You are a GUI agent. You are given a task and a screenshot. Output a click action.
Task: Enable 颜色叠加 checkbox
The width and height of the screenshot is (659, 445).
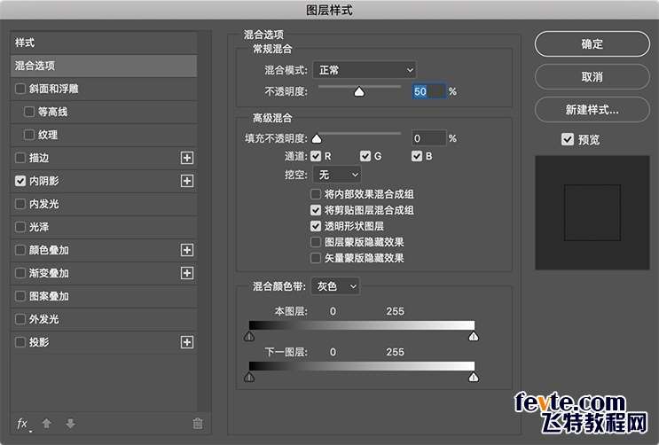click(20, 250)
